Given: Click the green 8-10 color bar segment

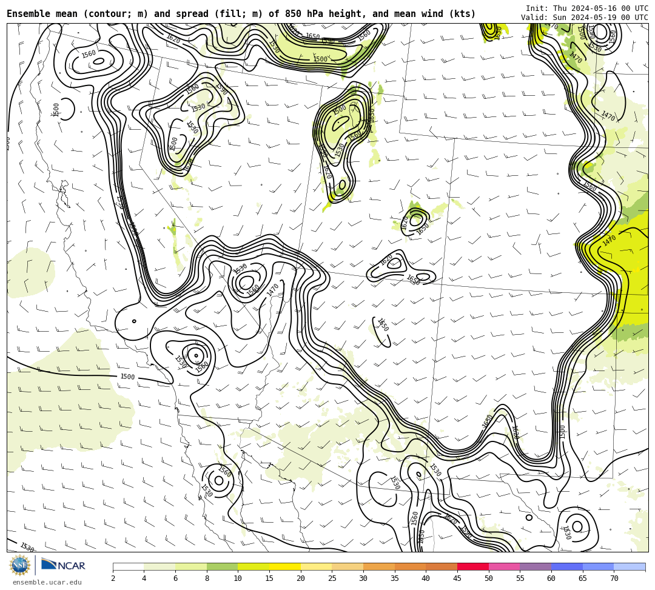Looking at the screenshot, I should 222,566.
